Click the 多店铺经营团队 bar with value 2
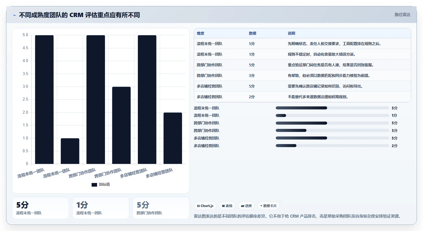The height and width of the screenshot is (231, 423). (173, 138)
